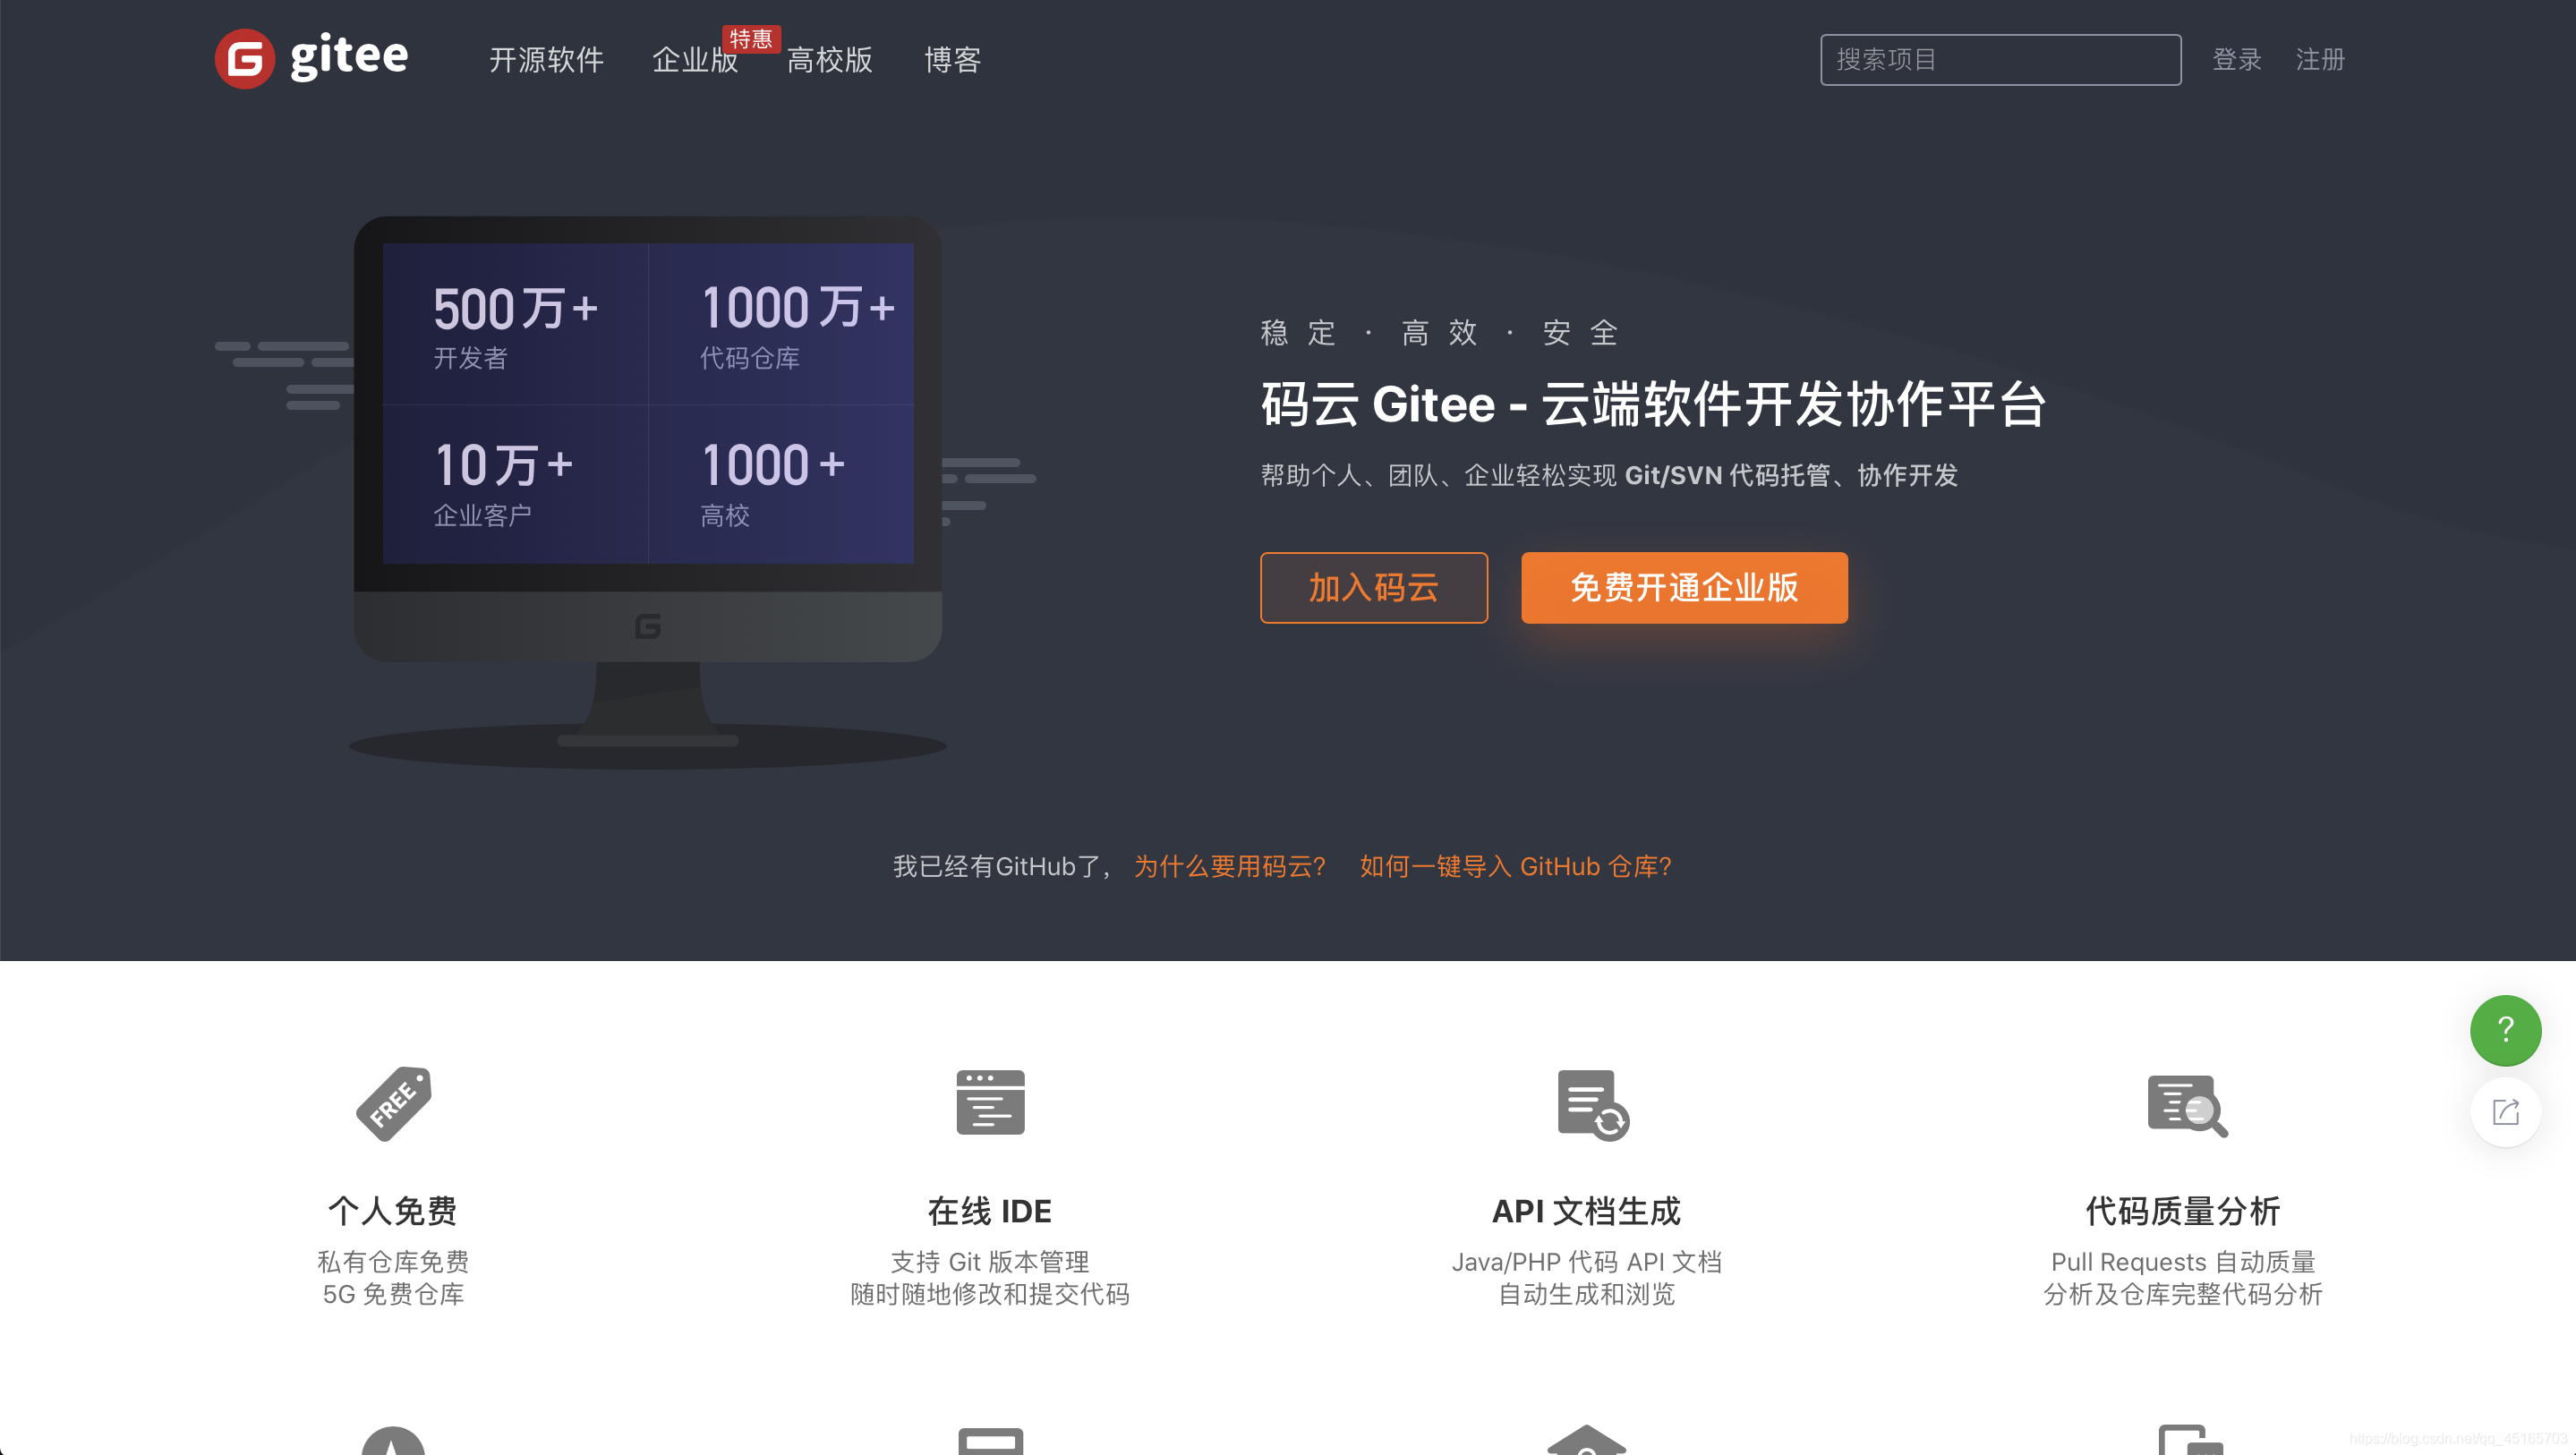Open the green help question-mark button
The width and height of the screenshot is (2576, 1455).
point(2505,1030)
